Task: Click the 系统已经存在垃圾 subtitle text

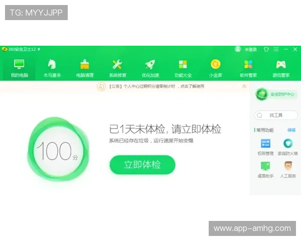Action: 151,141
